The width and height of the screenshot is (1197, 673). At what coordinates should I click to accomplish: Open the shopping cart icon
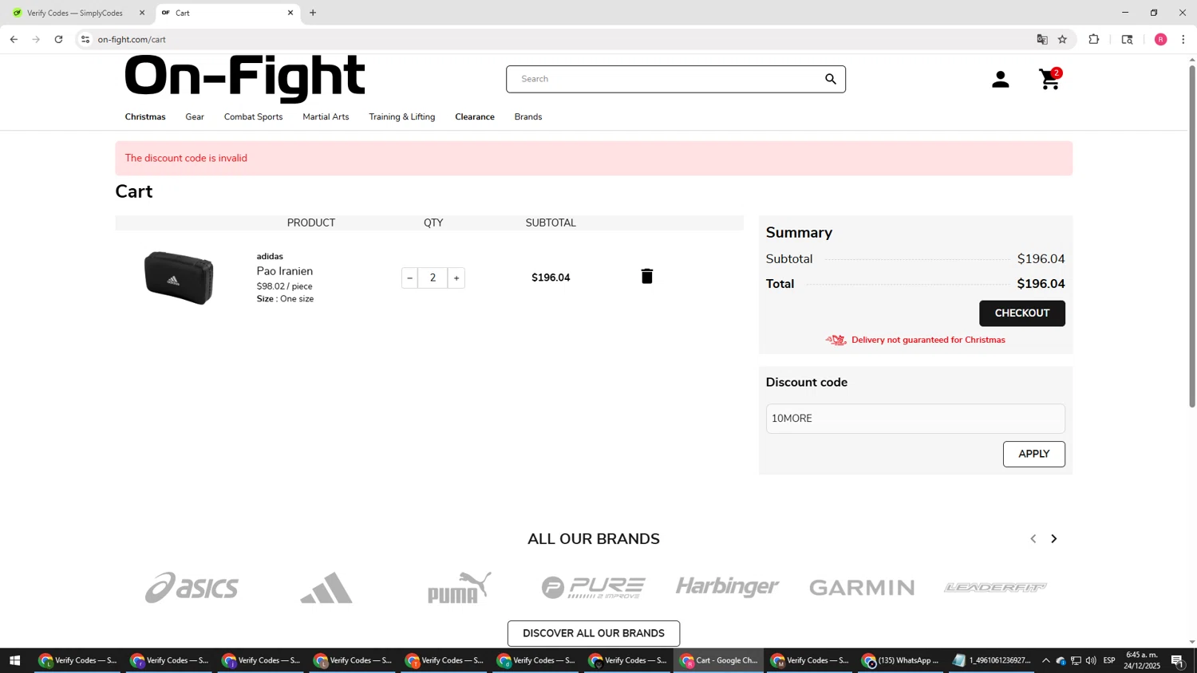(1050, 79)
